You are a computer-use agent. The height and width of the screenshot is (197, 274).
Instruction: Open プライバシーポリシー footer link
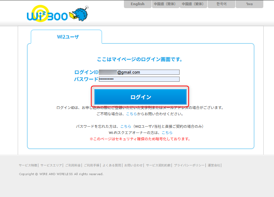point(189,165)
